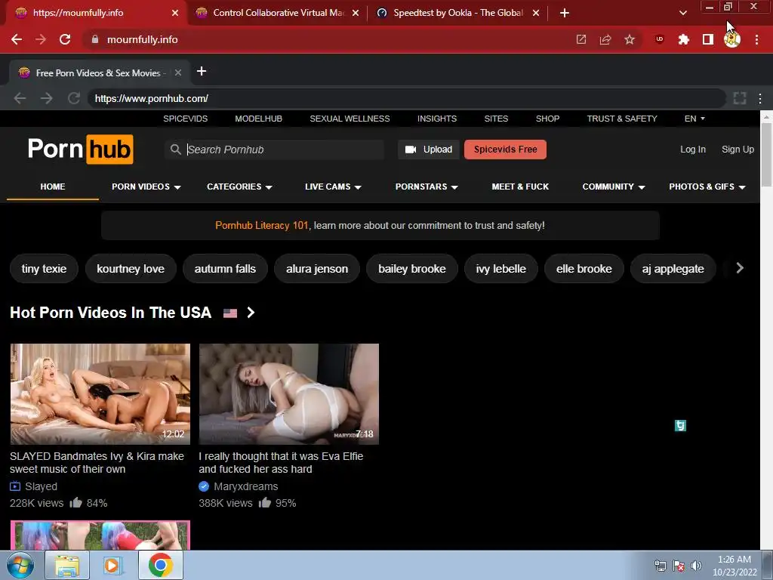Show more tags with right arrow
773x580 pixels.
pos(740,268)
